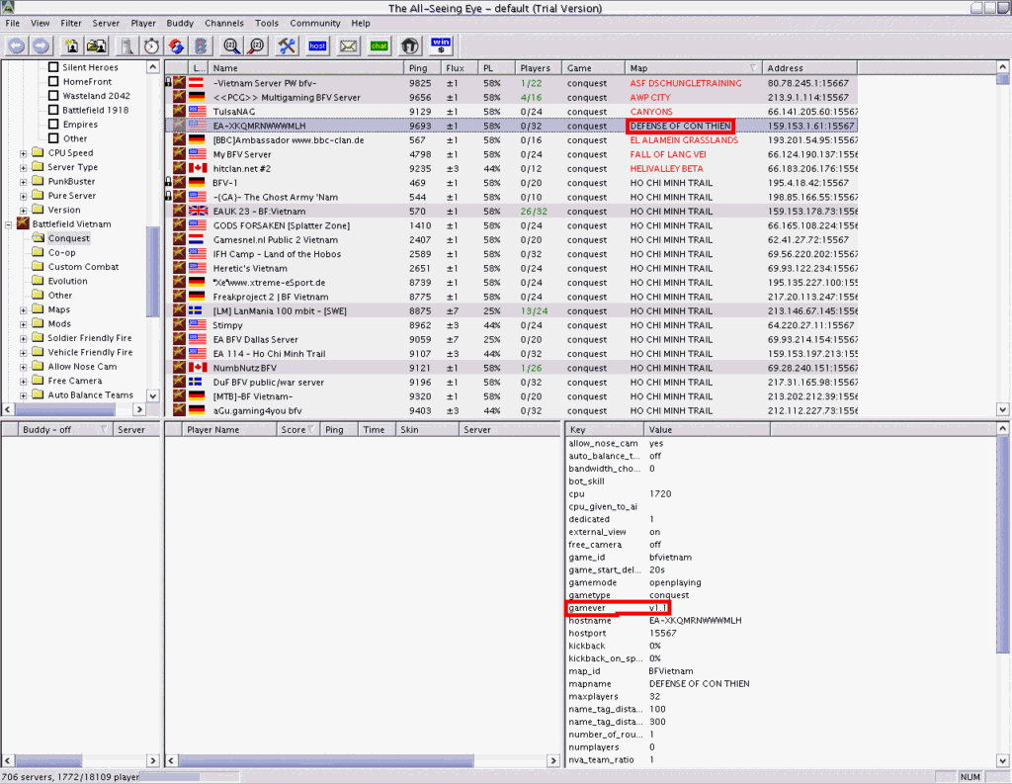This screenshot has height=784, width=1012.
Task: Click the Players column header
Action: pos(536,68)
